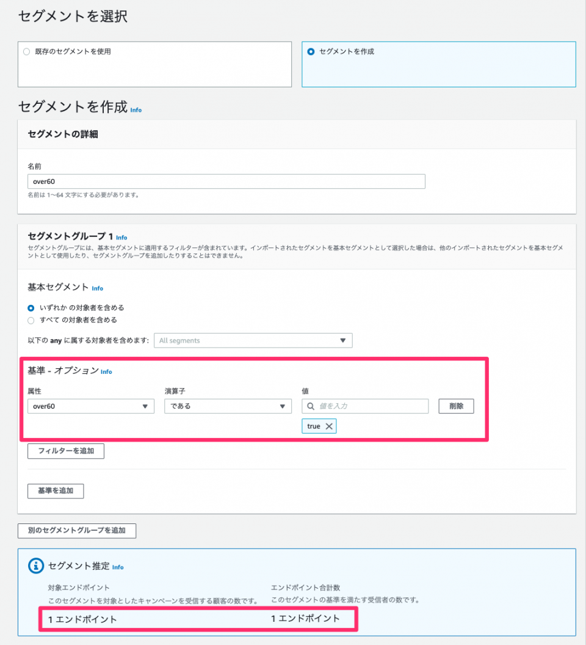The image size is (586, 645).
Task: Enable すべて の対象者を含める
Action: 31,320
